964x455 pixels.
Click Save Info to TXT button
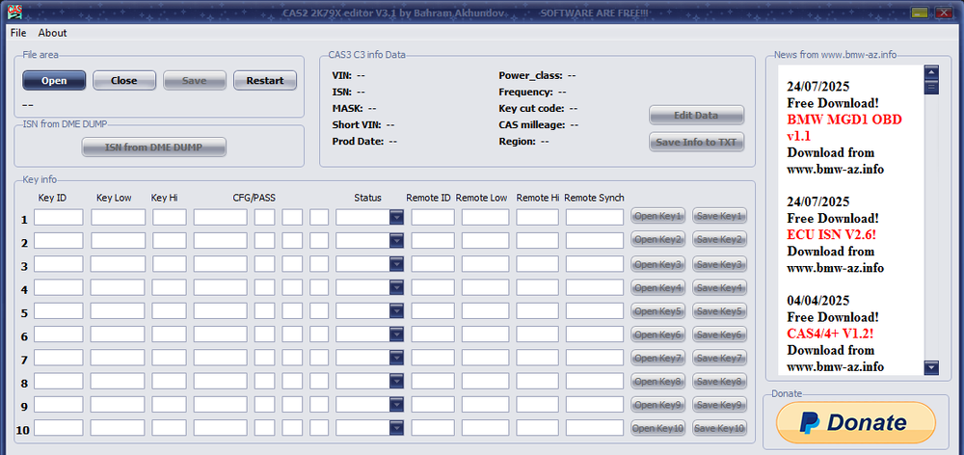(x=697, y=142)
